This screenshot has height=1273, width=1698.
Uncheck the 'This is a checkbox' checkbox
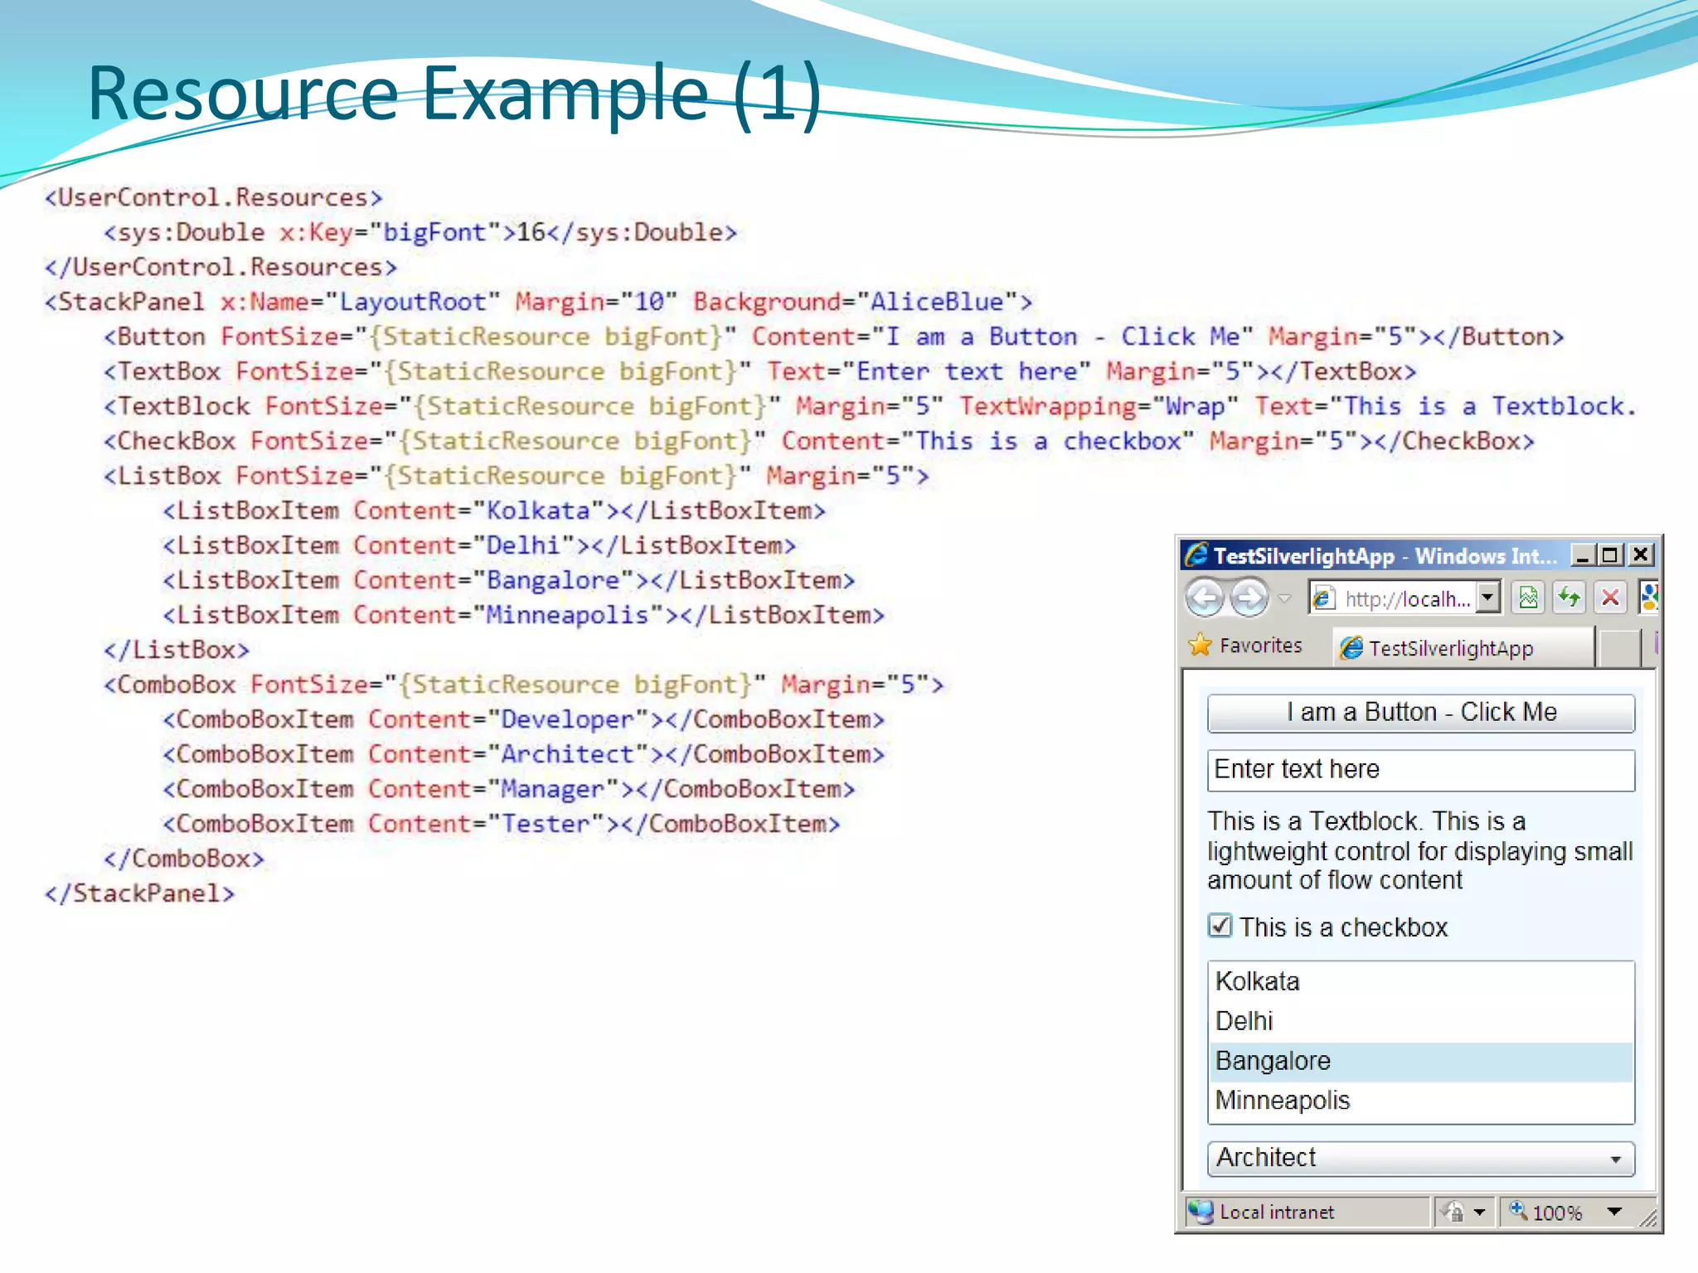1220,926
